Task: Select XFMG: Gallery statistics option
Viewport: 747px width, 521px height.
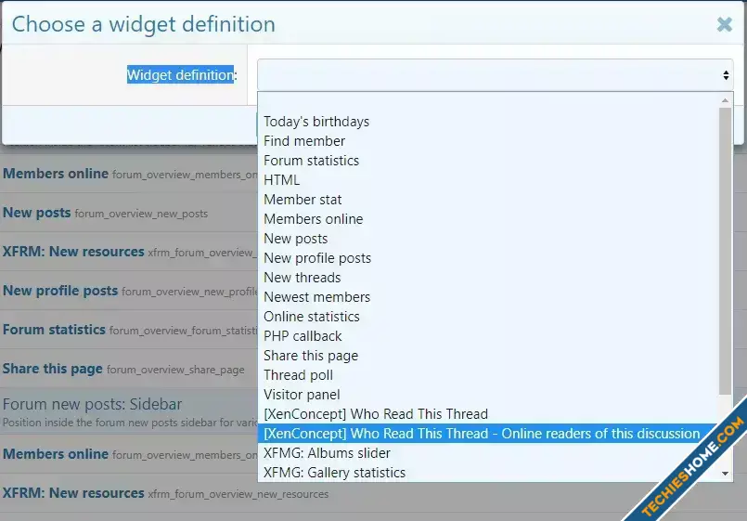Action: coord(488,473)
